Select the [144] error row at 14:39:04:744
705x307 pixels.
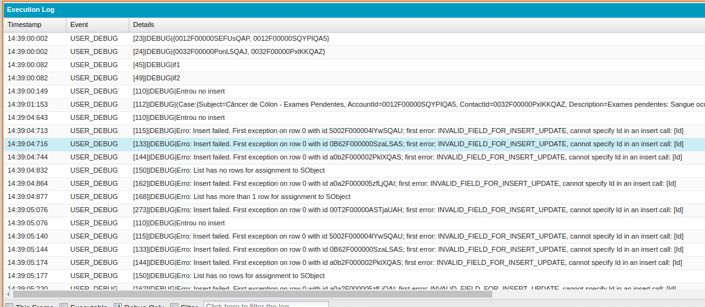pyautogui.click(x=354, y=158)
